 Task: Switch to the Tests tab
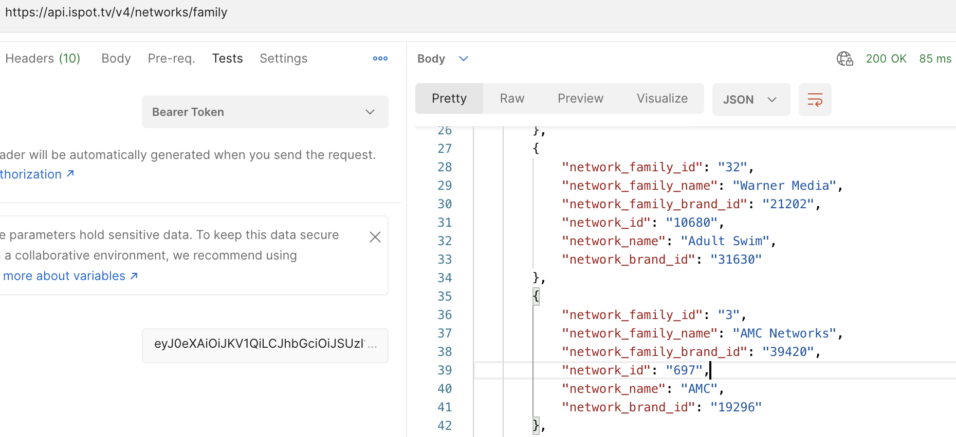227,58
